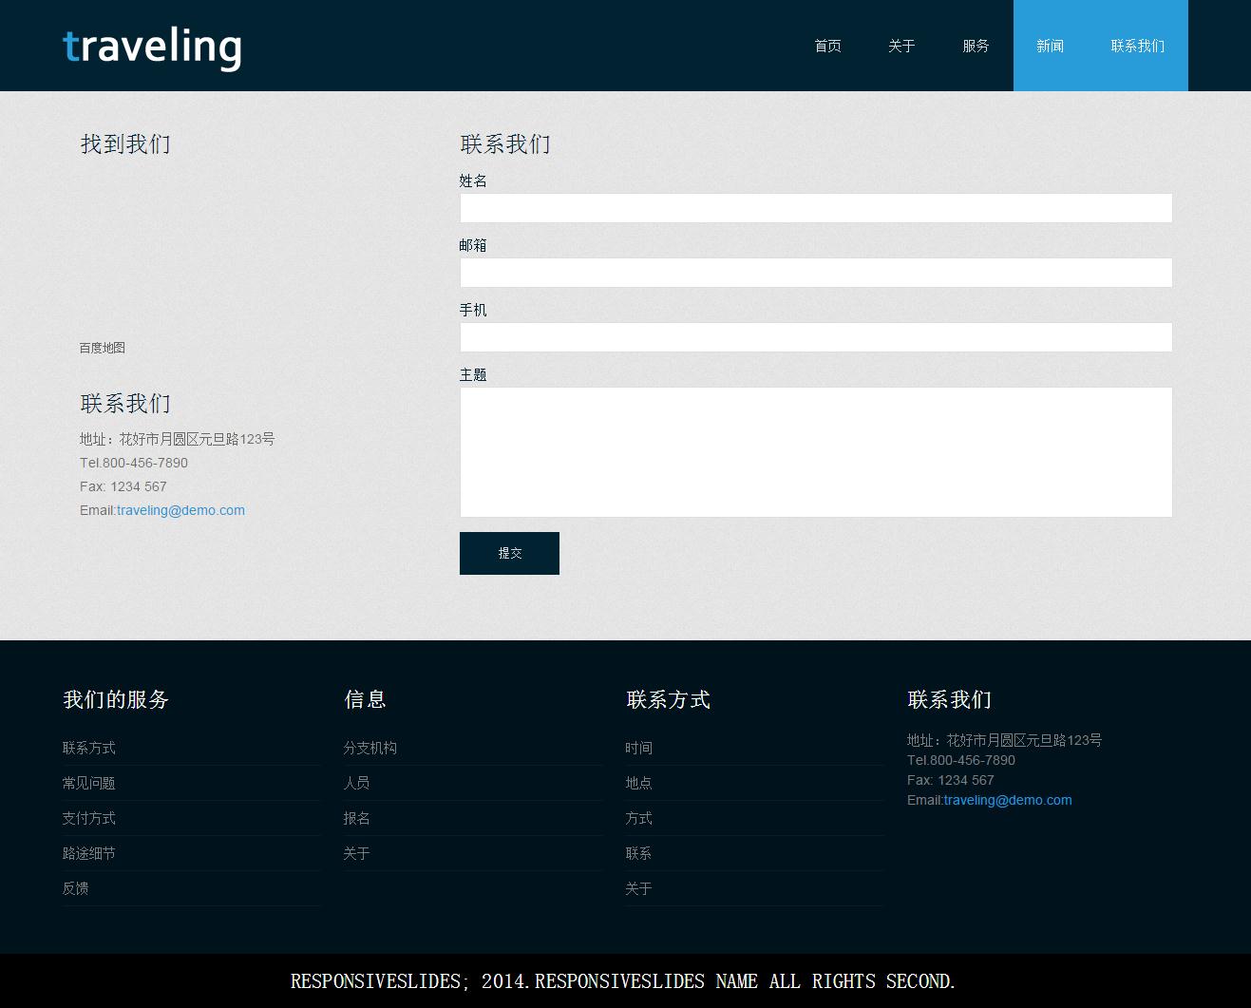Screen dimensions: 1251x1008
Task: Click into the 邮箱 text field
Action: tap(815, 273)
